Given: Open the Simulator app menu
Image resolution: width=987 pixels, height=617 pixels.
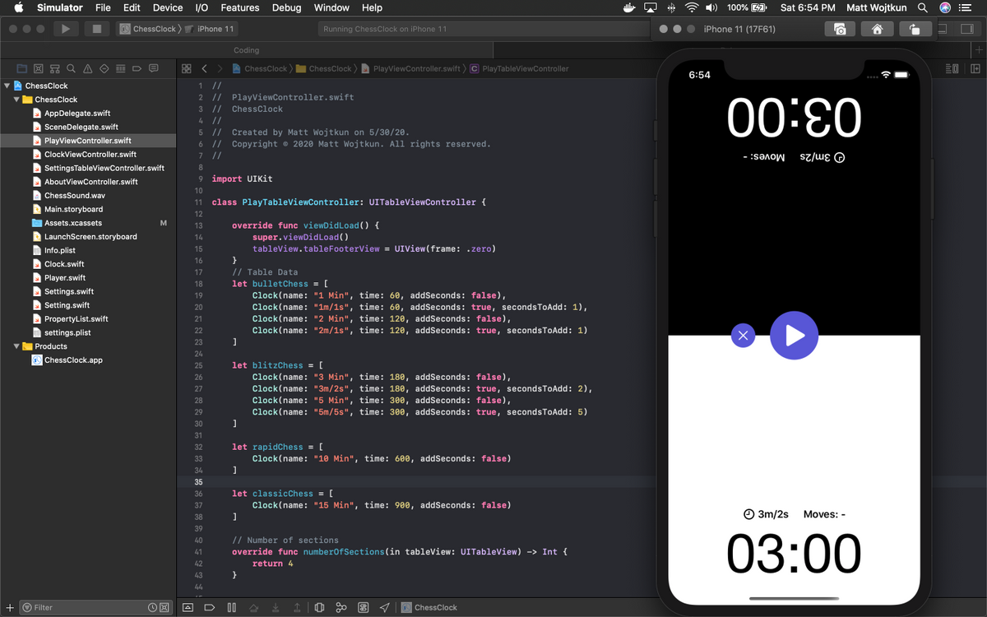Looking at the screenshot, I should tap(60, 7).
